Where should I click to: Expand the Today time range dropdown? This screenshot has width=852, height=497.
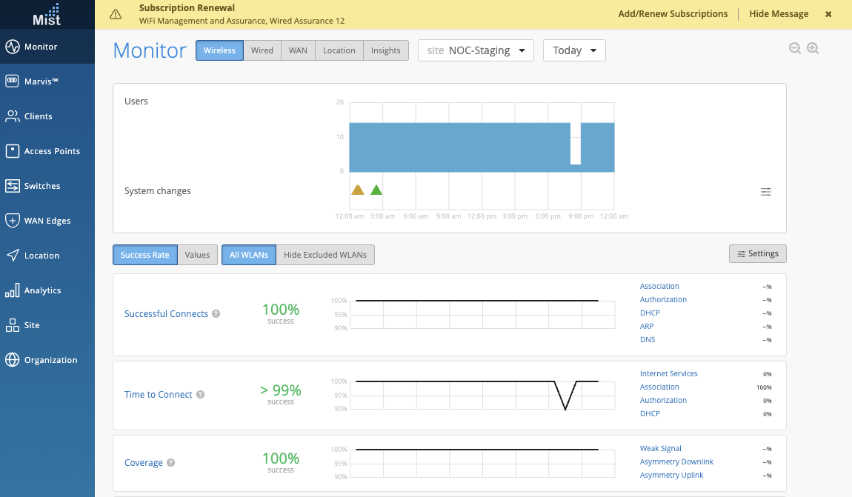(574, 50)
